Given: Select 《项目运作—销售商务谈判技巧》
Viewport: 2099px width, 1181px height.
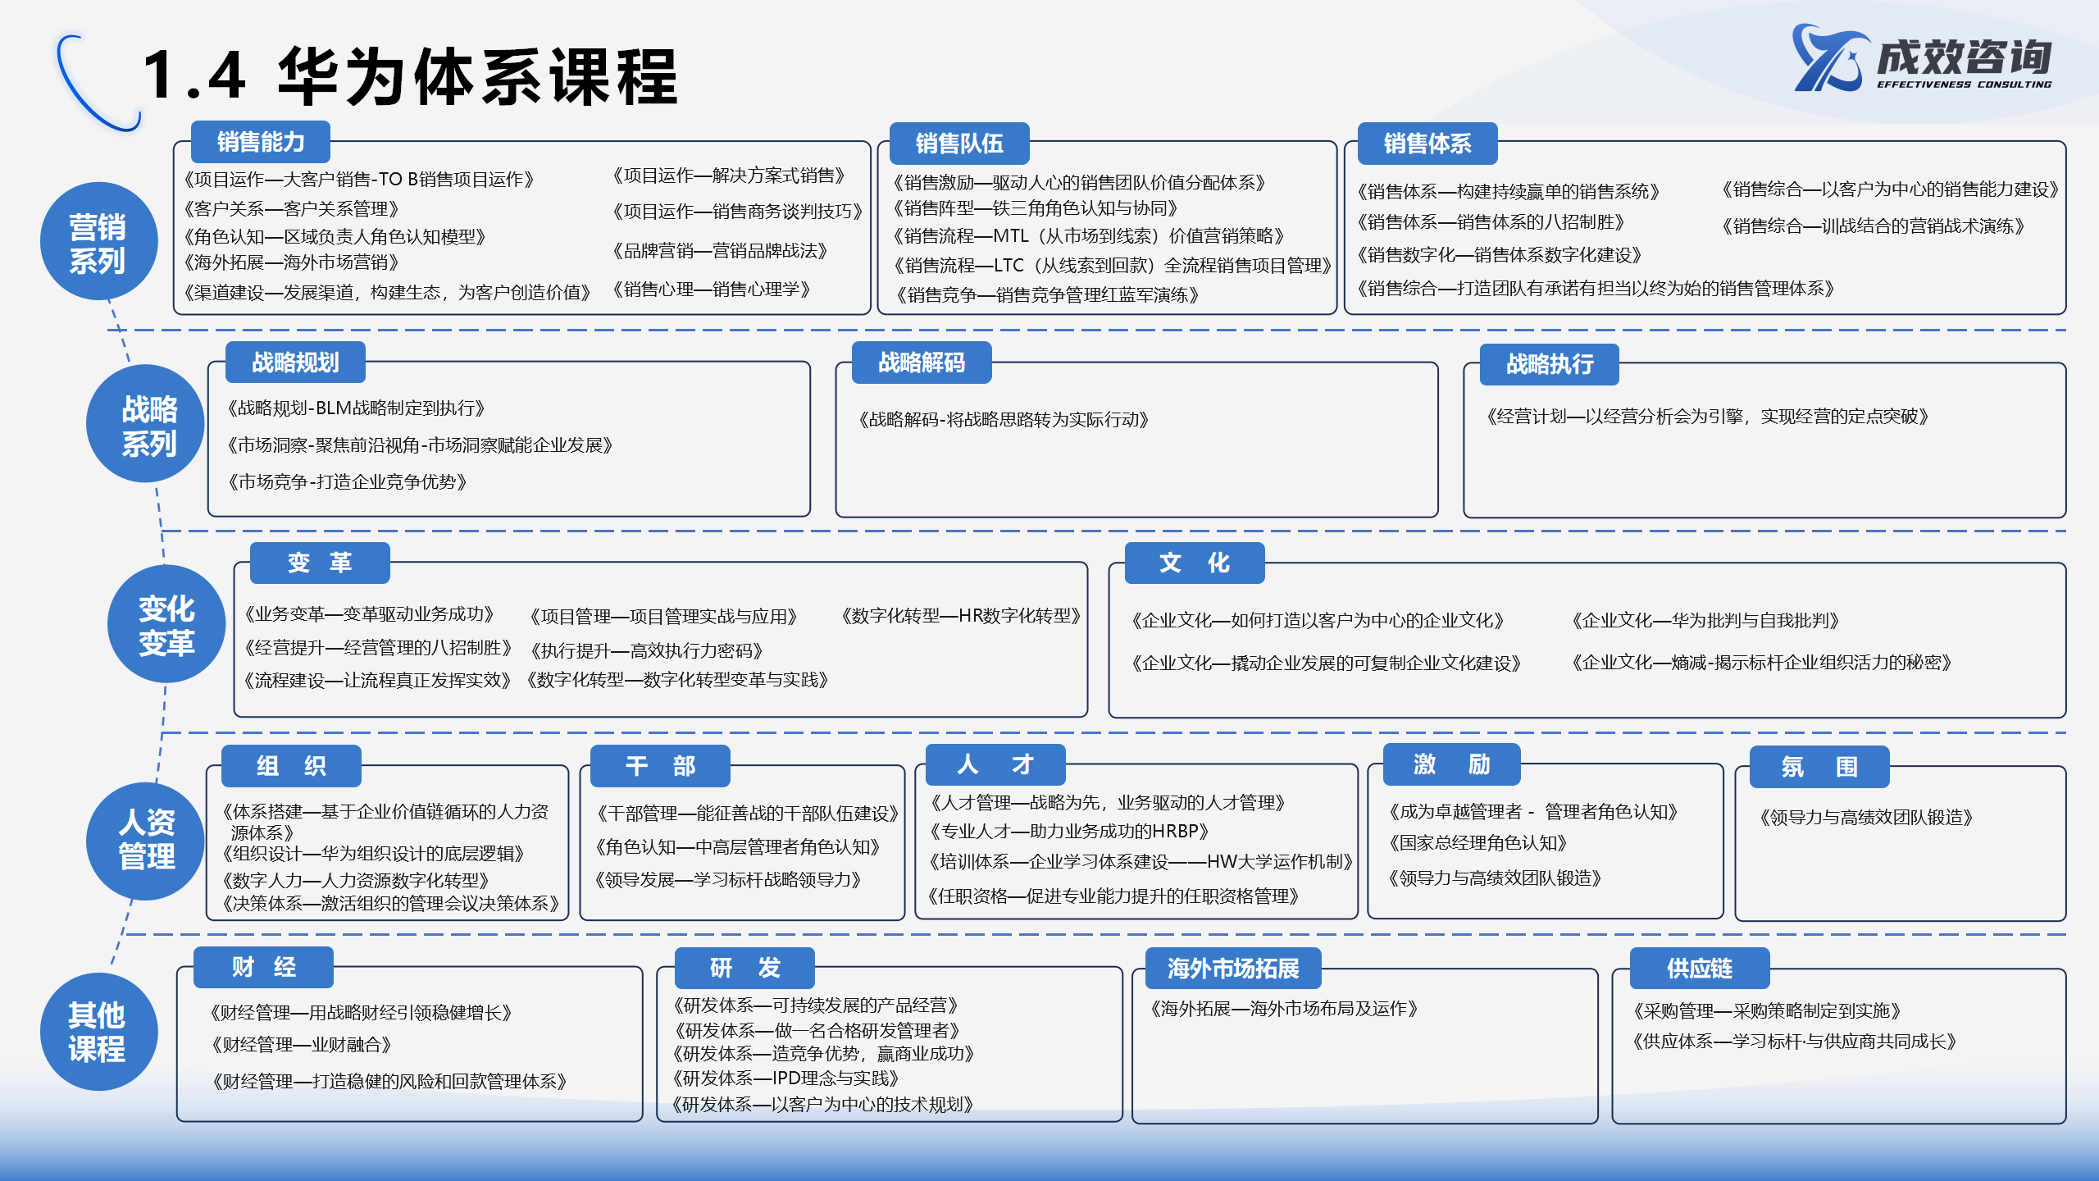Looking at the screenshot, I should (738, 212).
